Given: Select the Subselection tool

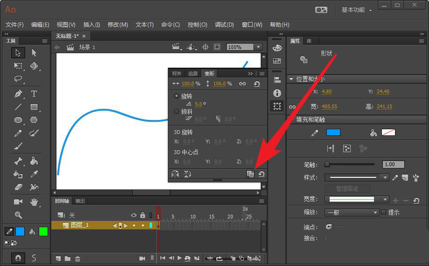Looking at the screenshot, I should [34, 53].
